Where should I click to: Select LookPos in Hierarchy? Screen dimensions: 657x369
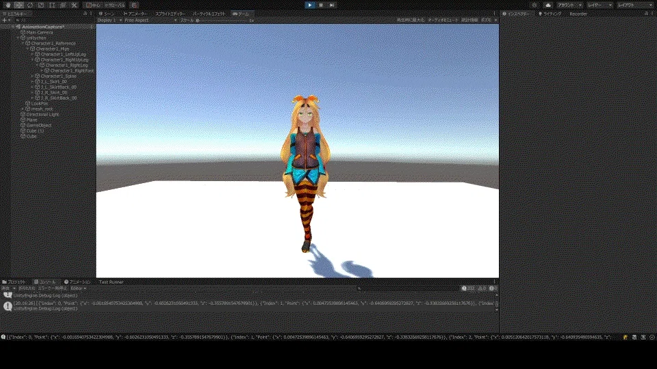pos(40,103)
